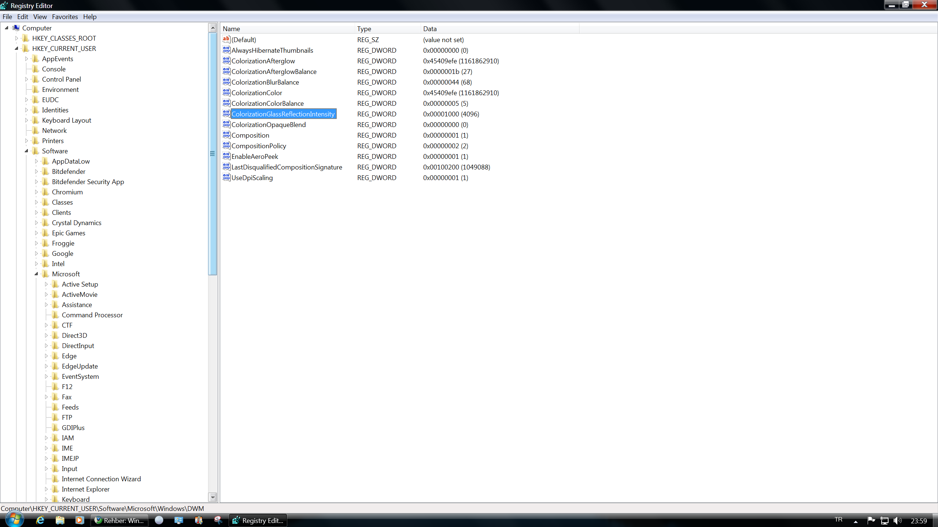Open the Help menu
The height and width of the screenshot is (527, 938).
pyautogui.click(x=90, y=16)
